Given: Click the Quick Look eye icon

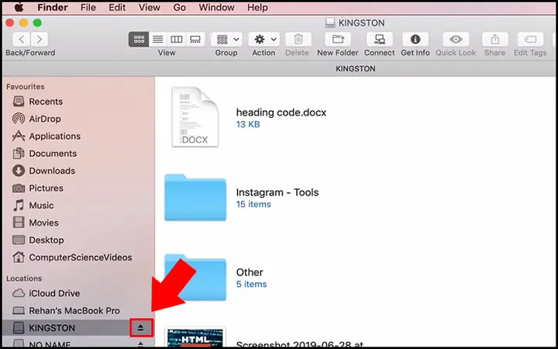Looking at the screenshot, I should [x=456, y=40].
